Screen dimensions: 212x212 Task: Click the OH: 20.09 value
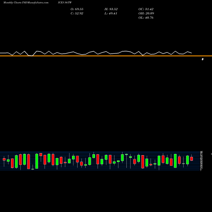click(x=146, y=13)
